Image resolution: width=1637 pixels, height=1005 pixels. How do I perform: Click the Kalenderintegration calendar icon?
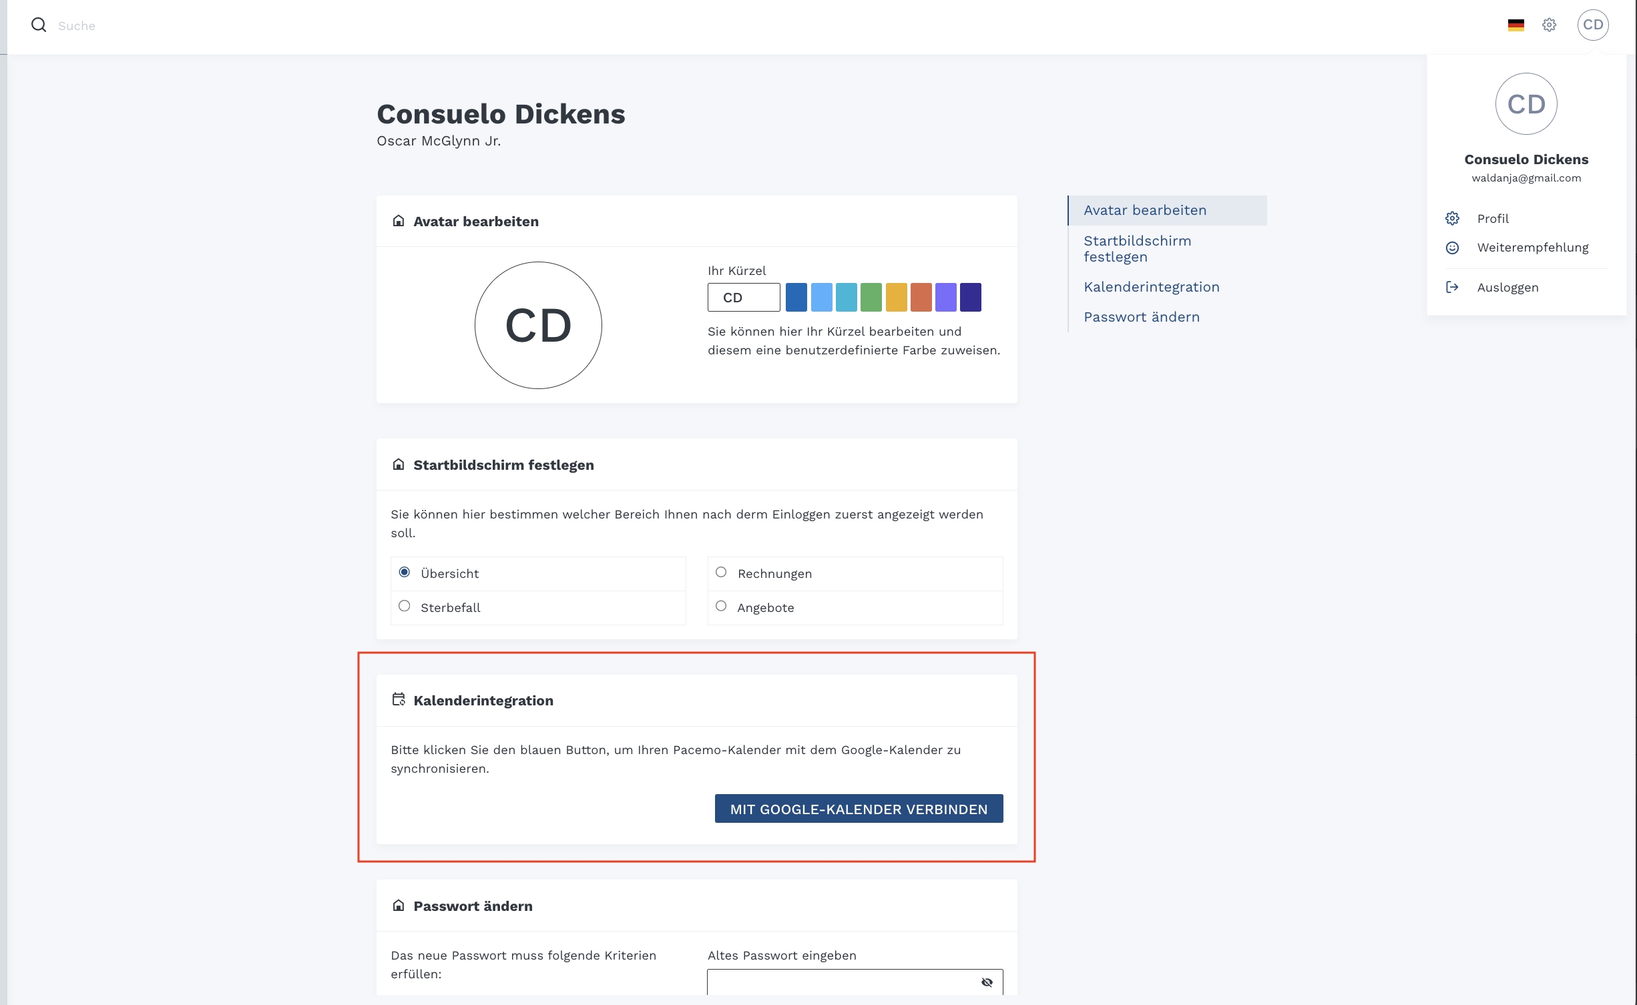click(399, 699)
